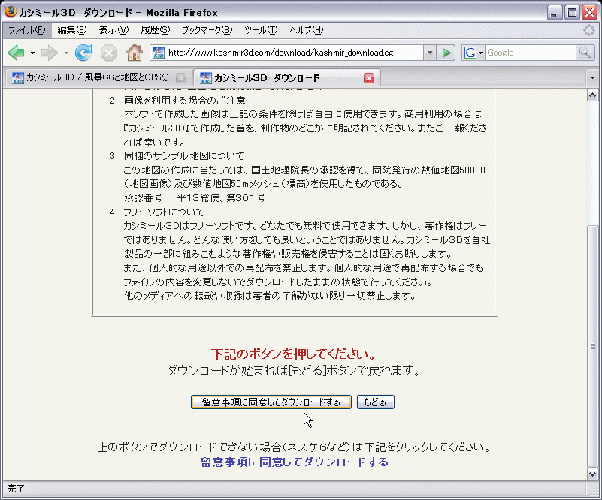
Task: Click the status bar text 完了
Action: point(16,489)
